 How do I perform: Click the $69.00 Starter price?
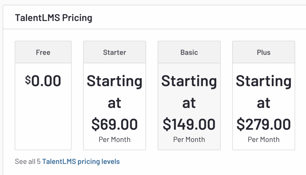click(x=114, y=124)
